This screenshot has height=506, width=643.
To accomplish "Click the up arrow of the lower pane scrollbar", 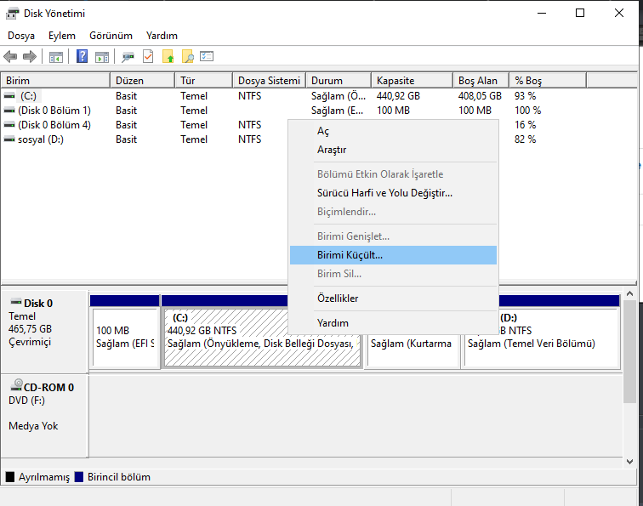I will [630, 293].
